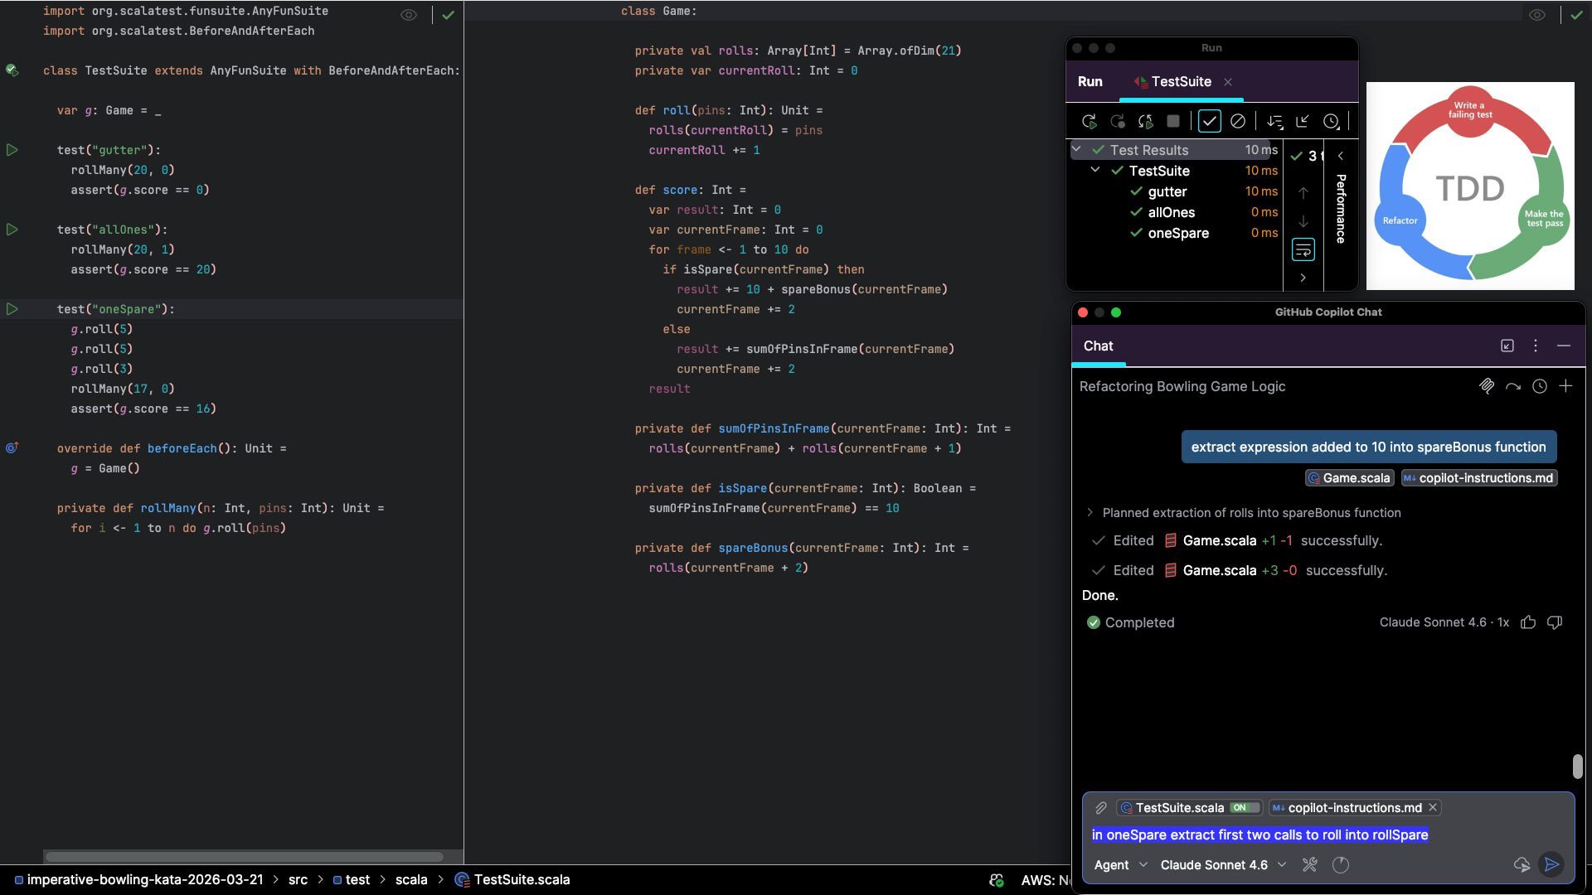Viewport: 1592px width, 895px height.
Task: Toggle soft-wrap in test output
Action: (x=1303, y=249)
